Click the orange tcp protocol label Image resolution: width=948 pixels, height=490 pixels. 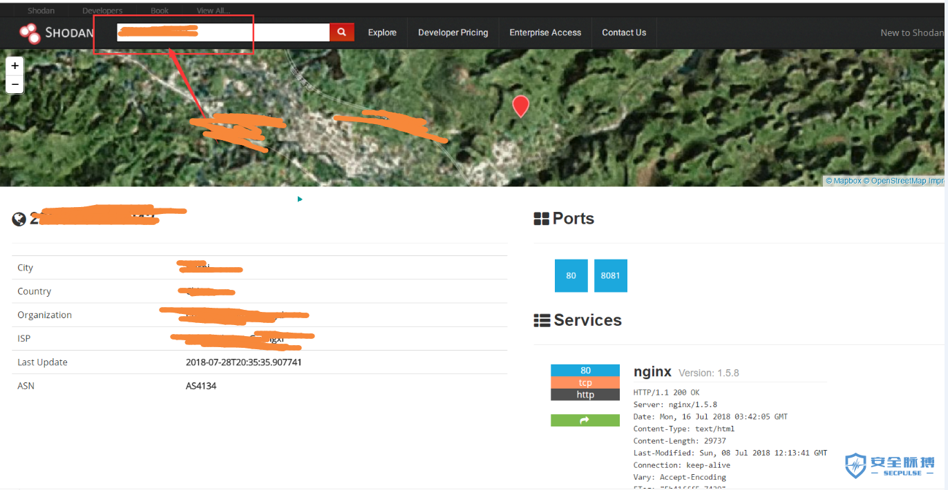click(x=585, y=383)
